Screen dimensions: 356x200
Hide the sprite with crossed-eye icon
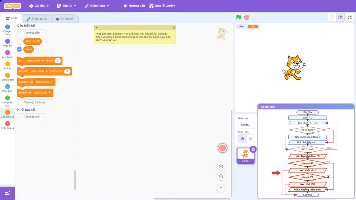(250, 139)
